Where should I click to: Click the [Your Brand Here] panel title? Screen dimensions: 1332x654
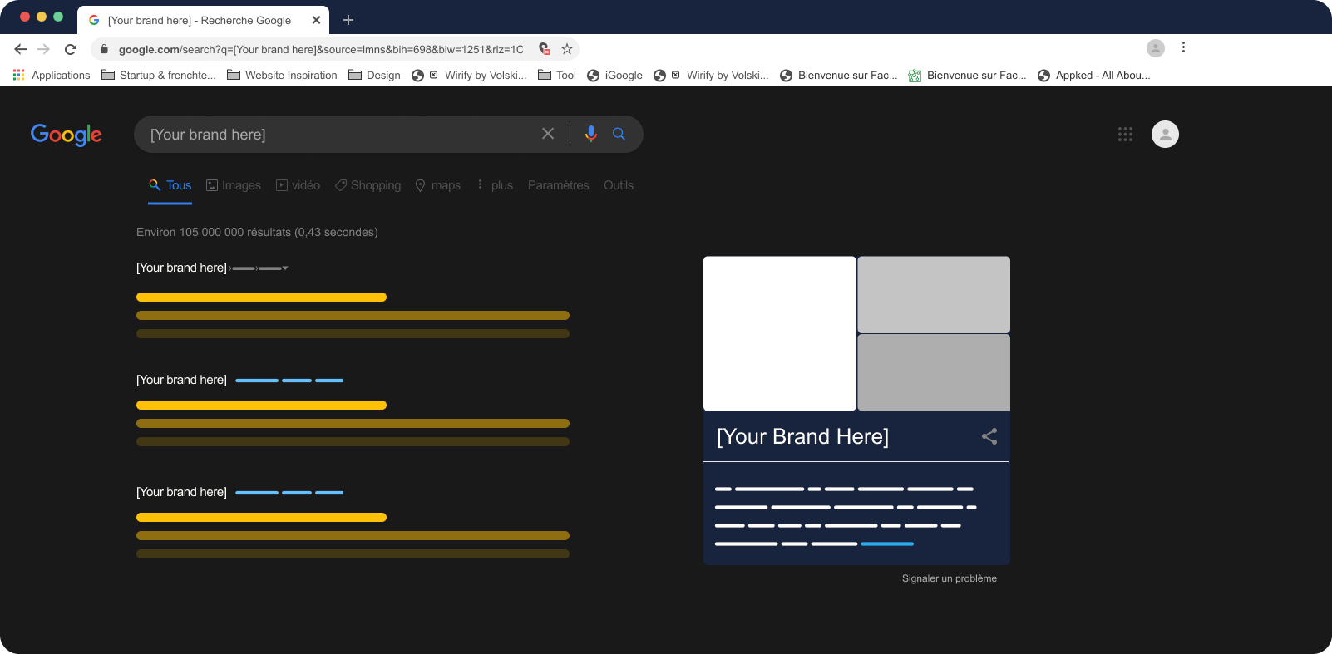(803, 436)
